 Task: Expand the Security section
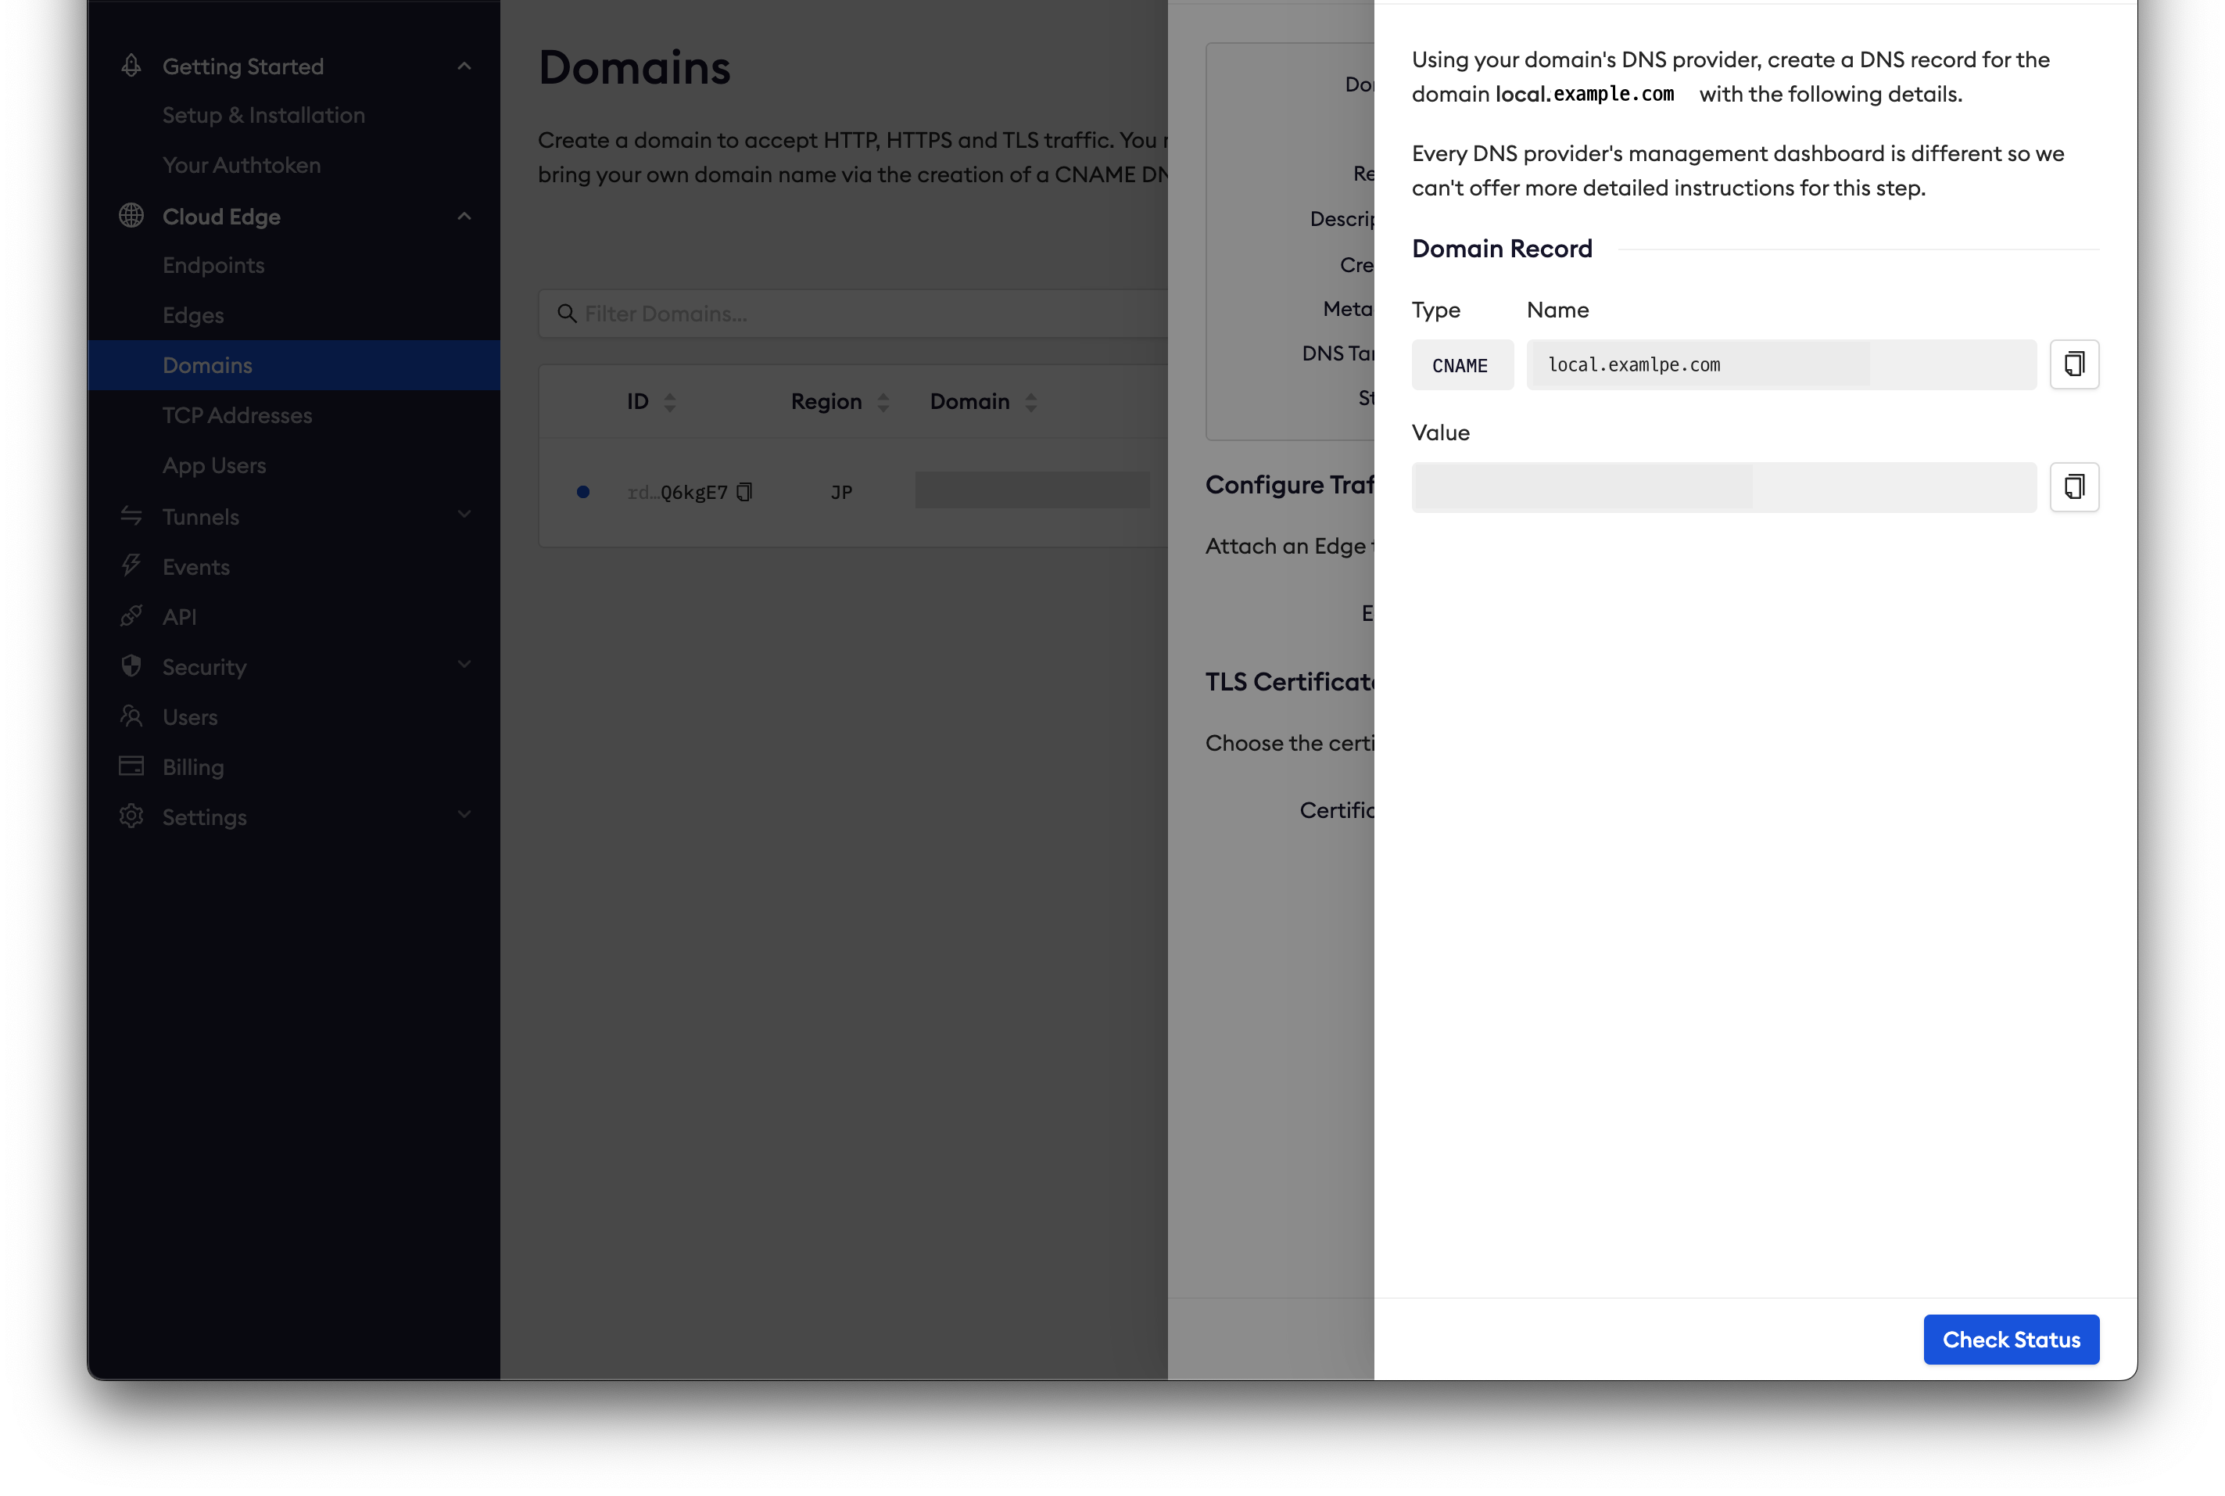464,665
